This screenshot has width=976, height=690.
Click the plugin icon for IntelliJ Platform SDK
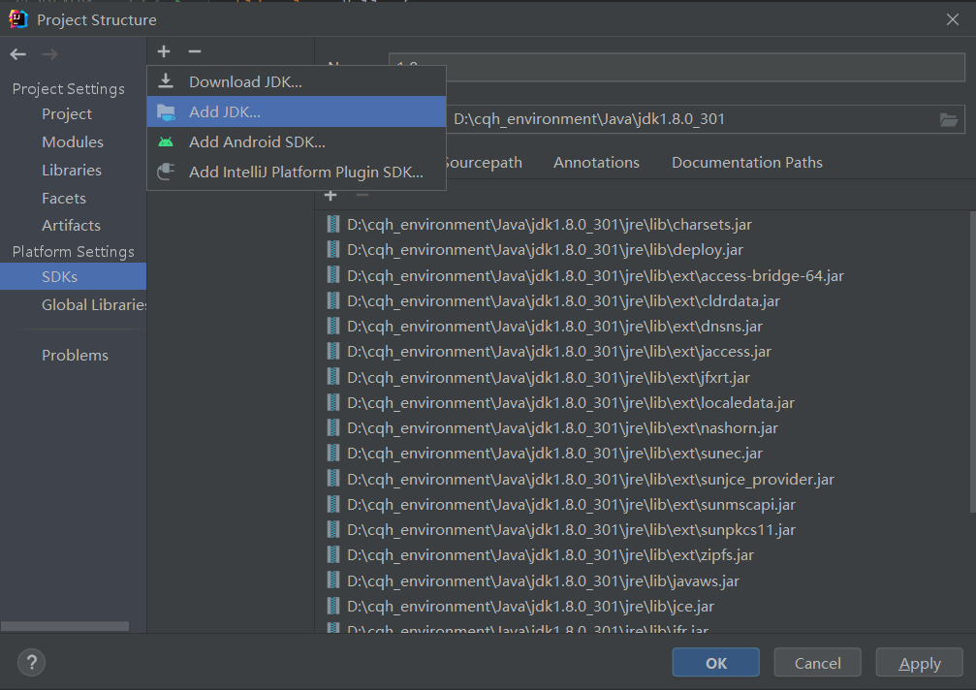[166, 172]
